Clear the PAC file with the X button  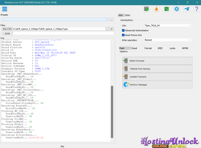[x=112, y=29]
